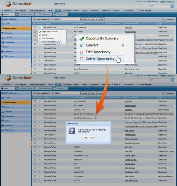The width and height of the screenshot is (177, 186).
Task: Click the Leads sidebar icon, upper screenshot
Action: tap(3, 24)
